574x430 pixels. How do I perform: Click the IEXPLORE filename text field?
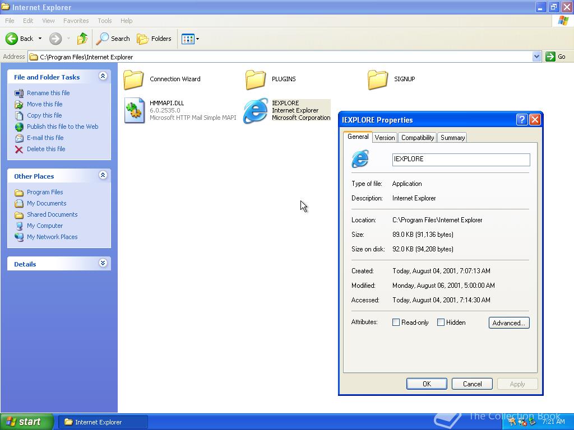461,160
